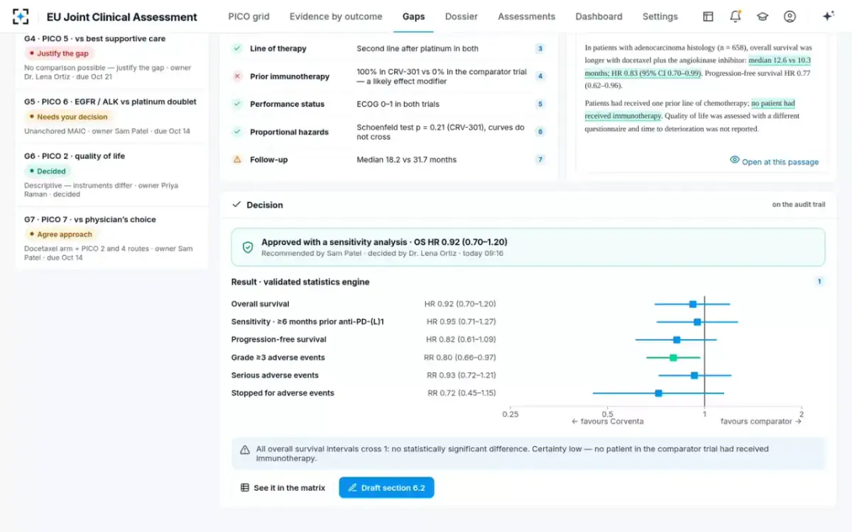Select gap G5 PICO 6 EGFR / ALK
Image resolution: width=852 pixels, height=532 pixels.
(x=111, y=116)
